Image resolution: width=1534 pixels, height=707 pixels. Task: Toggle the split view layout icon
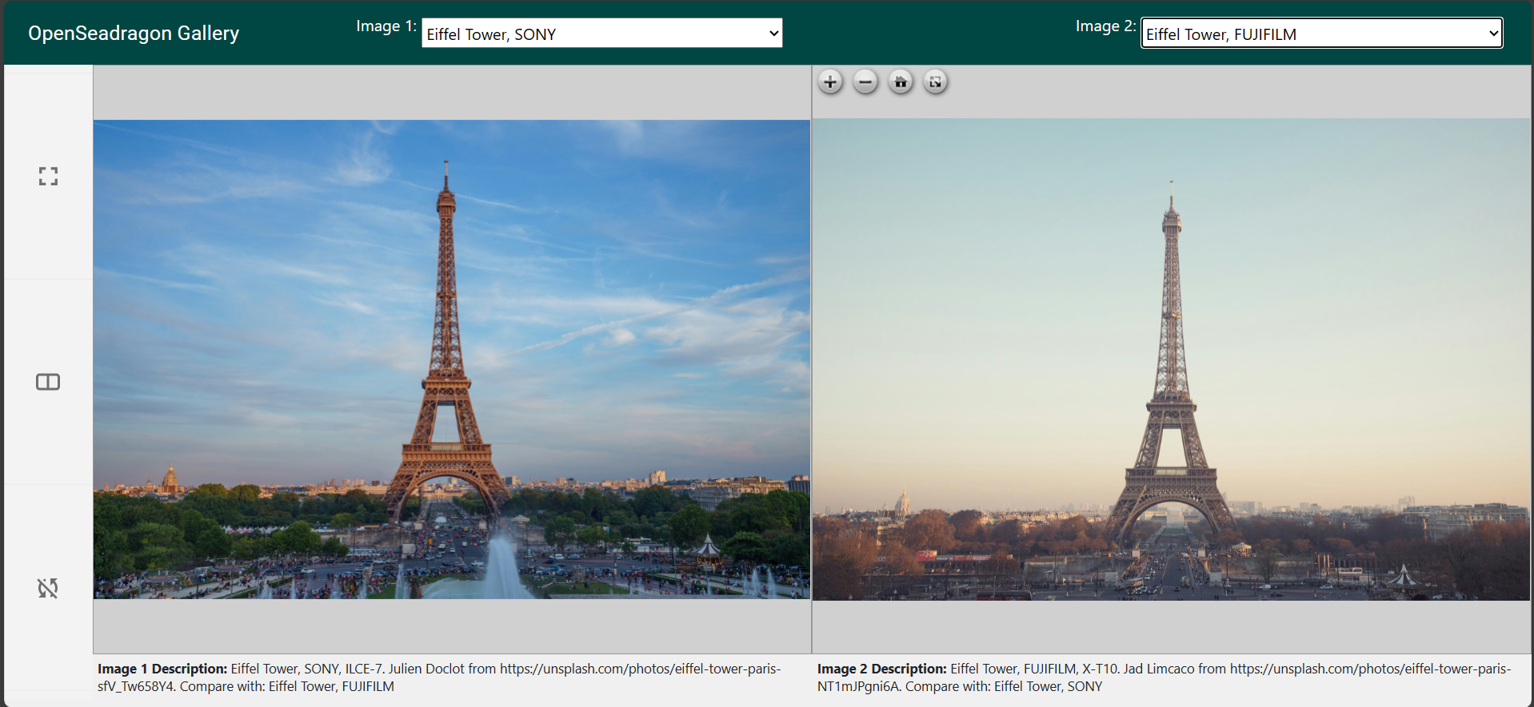click(x=48, y=382)
